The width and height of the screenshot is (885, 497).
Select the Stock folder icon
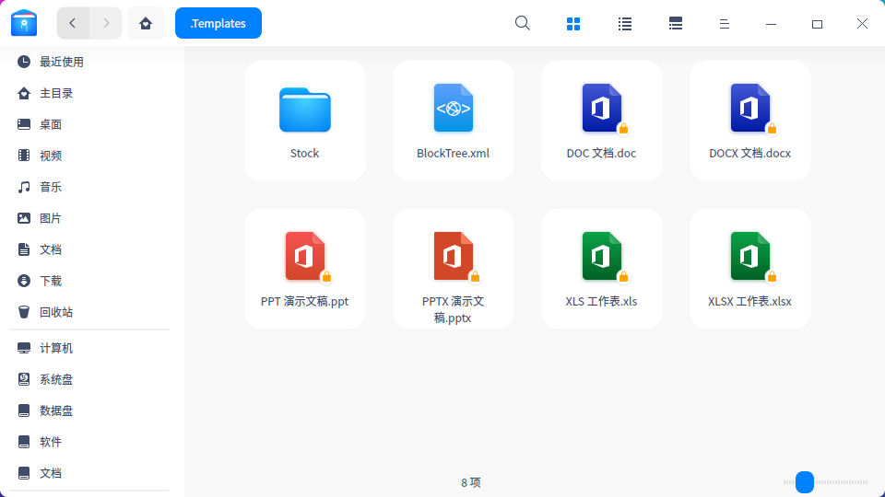pos(305,110)
